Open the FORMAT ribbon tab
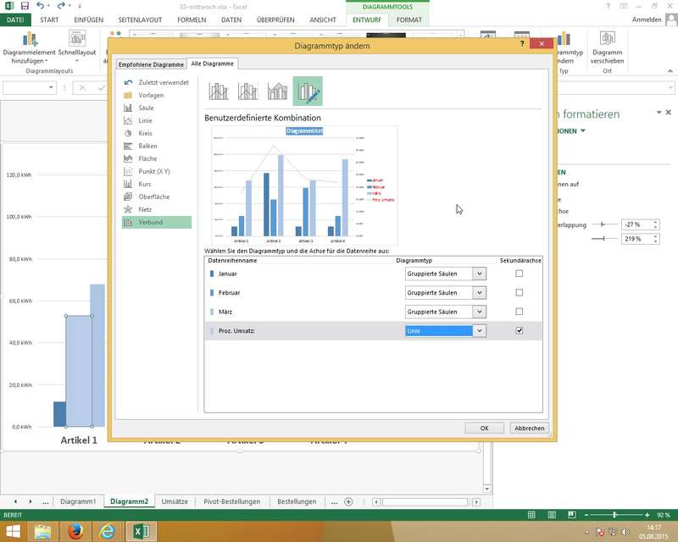678x542 pixels. (409, 19)
